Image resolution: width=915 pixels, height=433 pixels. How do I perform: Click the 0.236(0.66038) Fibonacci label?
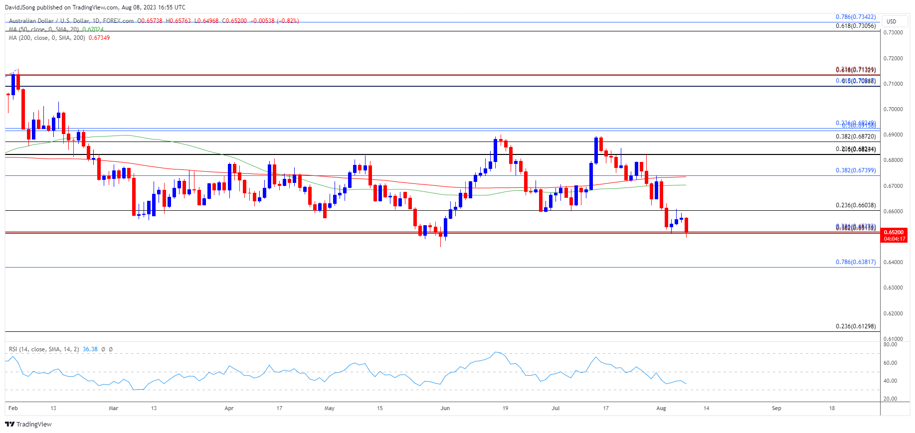[x=856, y=205]
